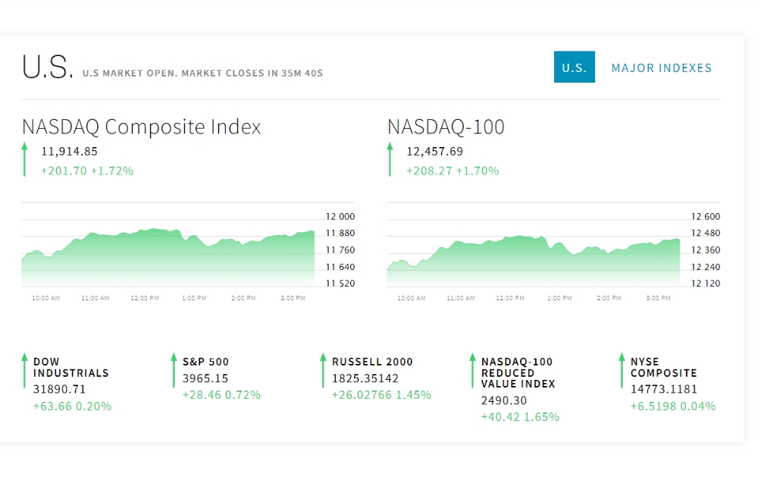Click the S&P 500 value 3965.15
This screenshot has width=758, height=477.
(205, 378)
